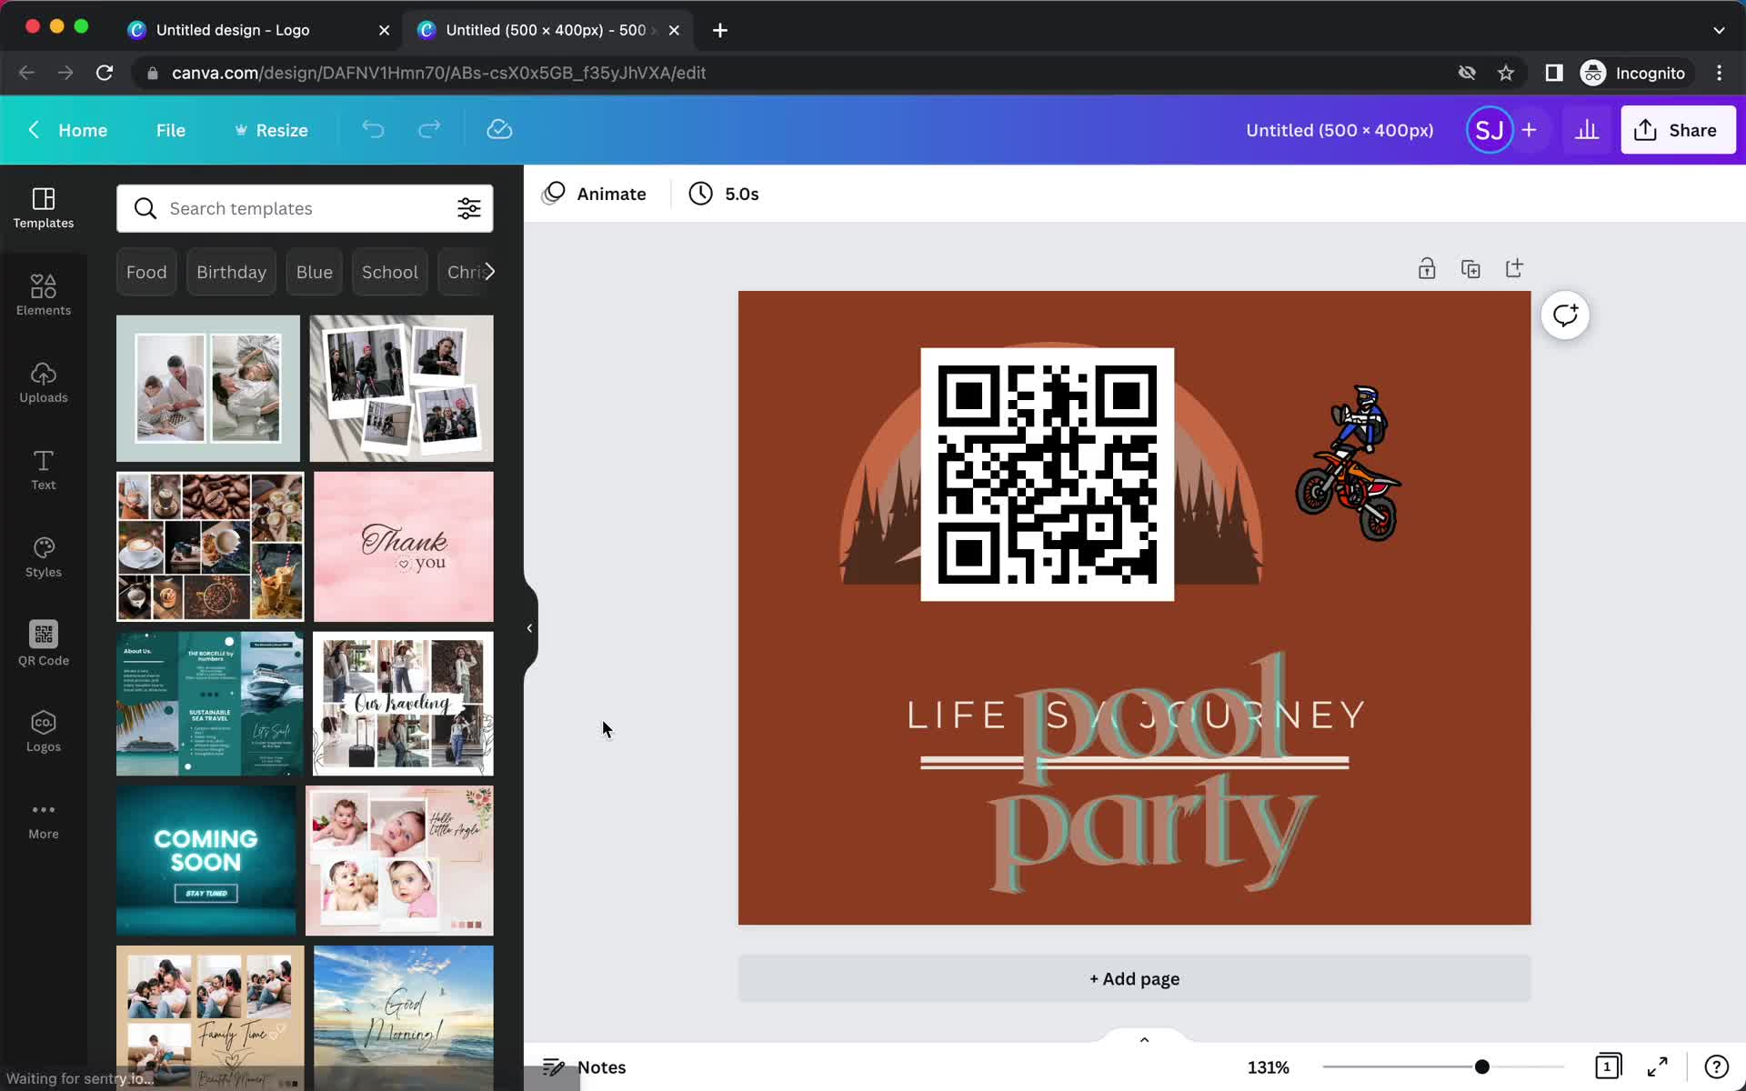Click the browser address bar URL

click(438, 73)
